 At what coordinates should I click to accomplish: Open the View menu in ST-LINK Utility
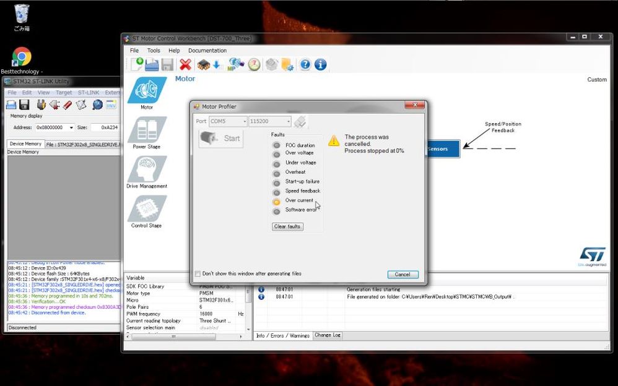[43, 93]
